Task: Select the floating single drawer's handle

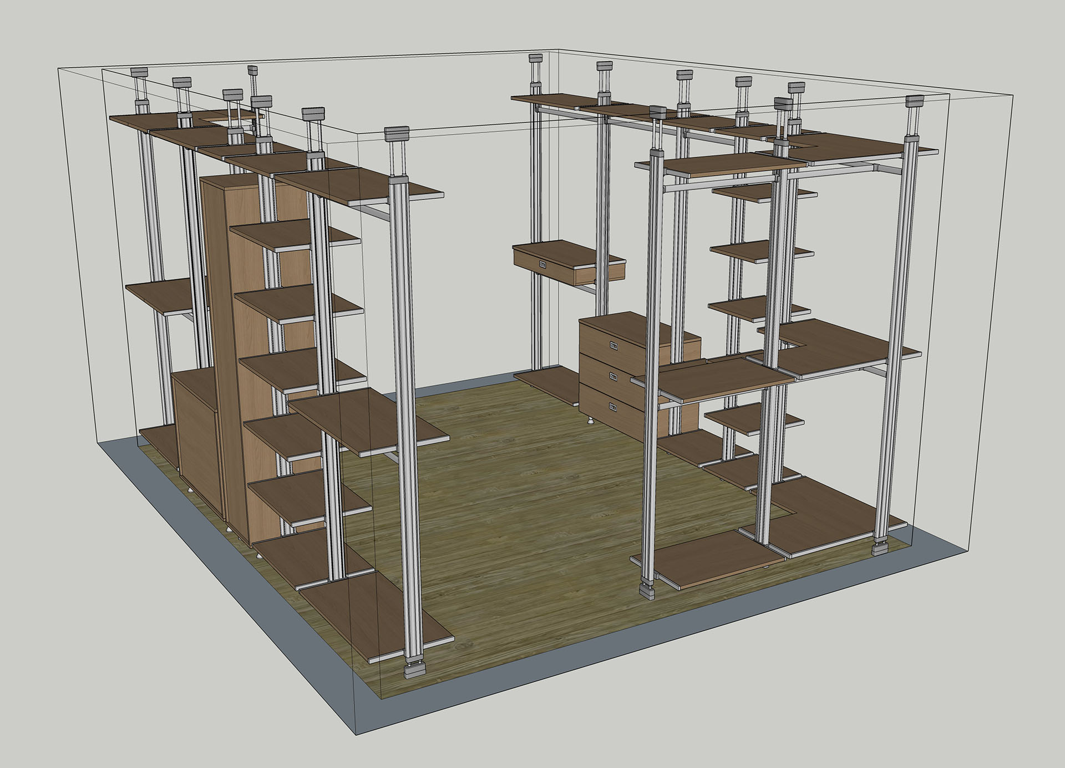Action: click(544, 265)
